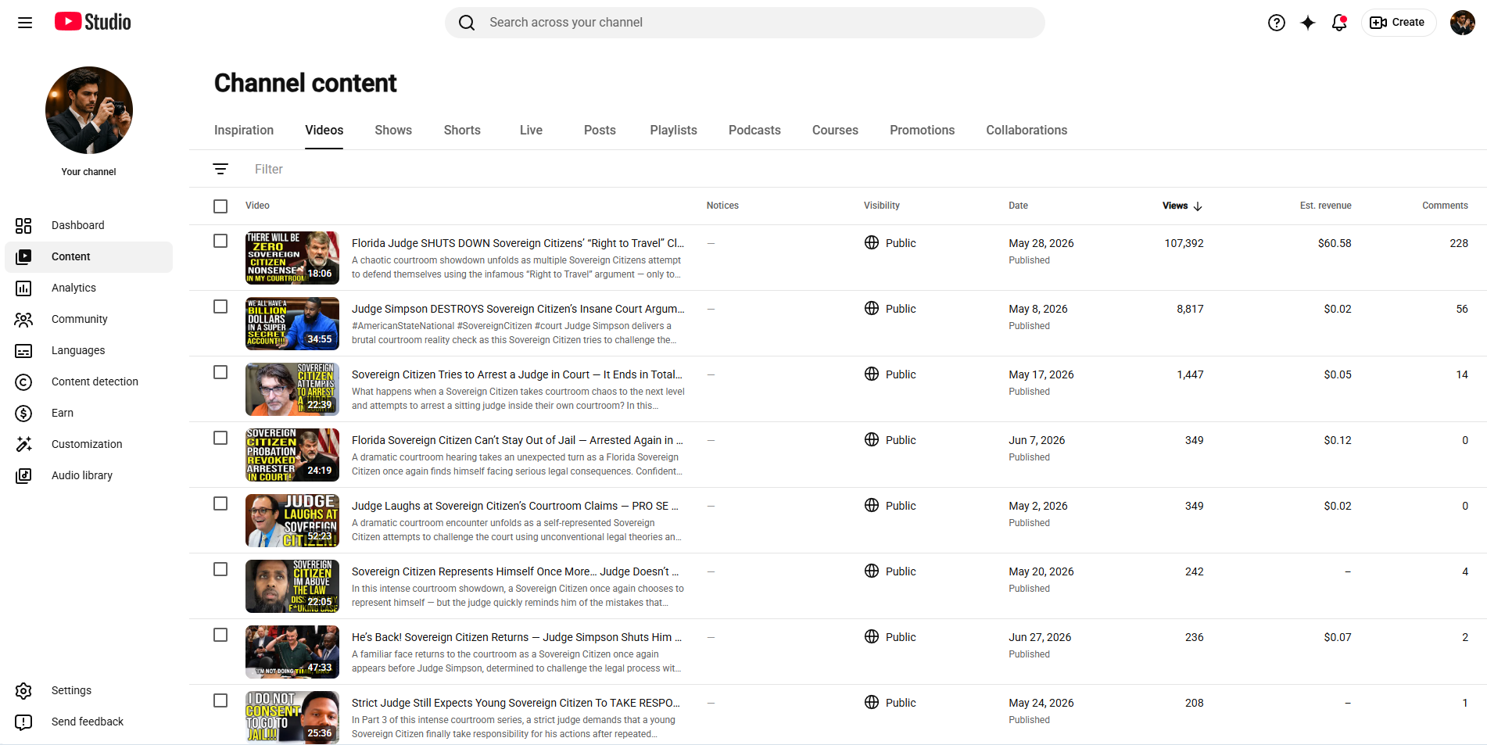Check the Judge Laughs video checkbox
The height and width of the screenshot is (745, 1487).
(x=220, y=503)
